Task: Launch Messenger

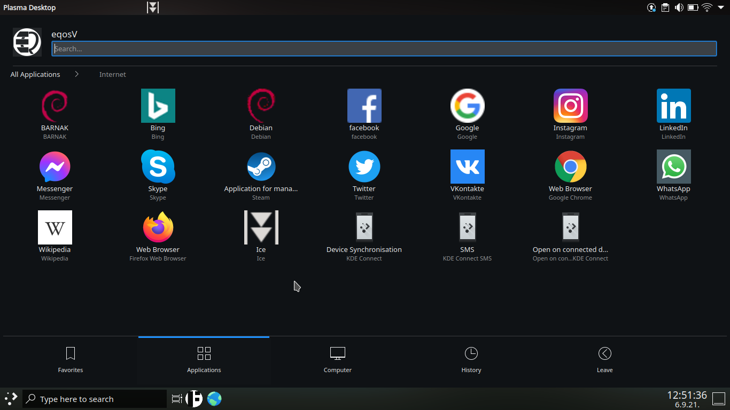Action: point(55,175)
